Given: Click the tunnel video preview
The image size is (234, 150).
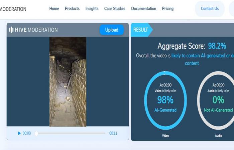Looking at the screenshot, I should tap(68, 82).
